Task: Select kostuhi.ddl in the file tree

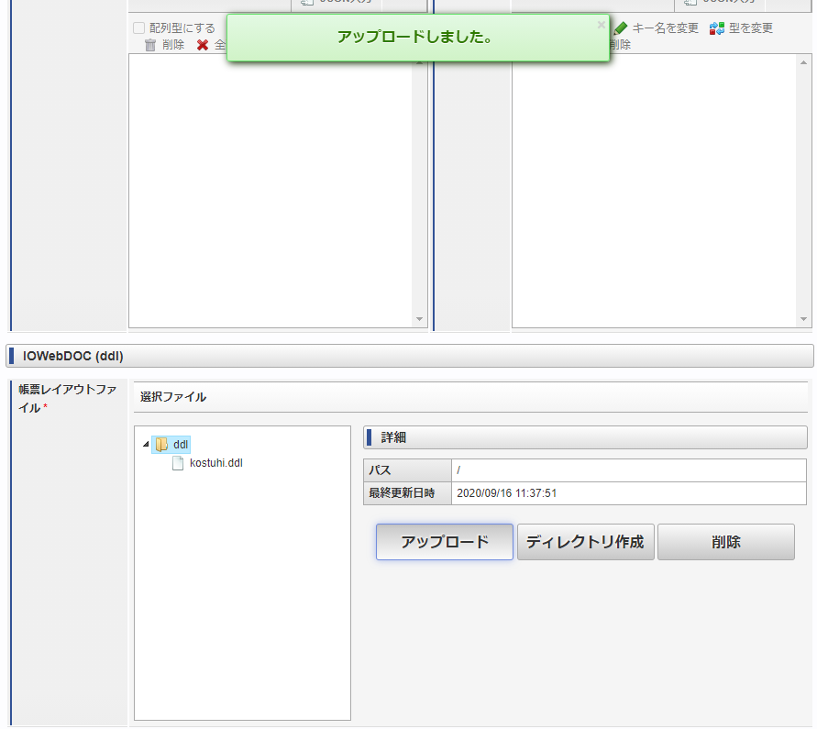Action: [215, 463]
